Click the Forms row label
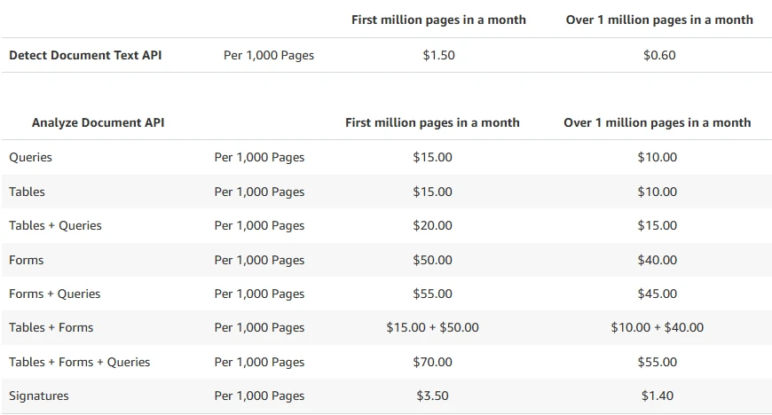Viewport: 772px width, 415px height. point(27,260)
